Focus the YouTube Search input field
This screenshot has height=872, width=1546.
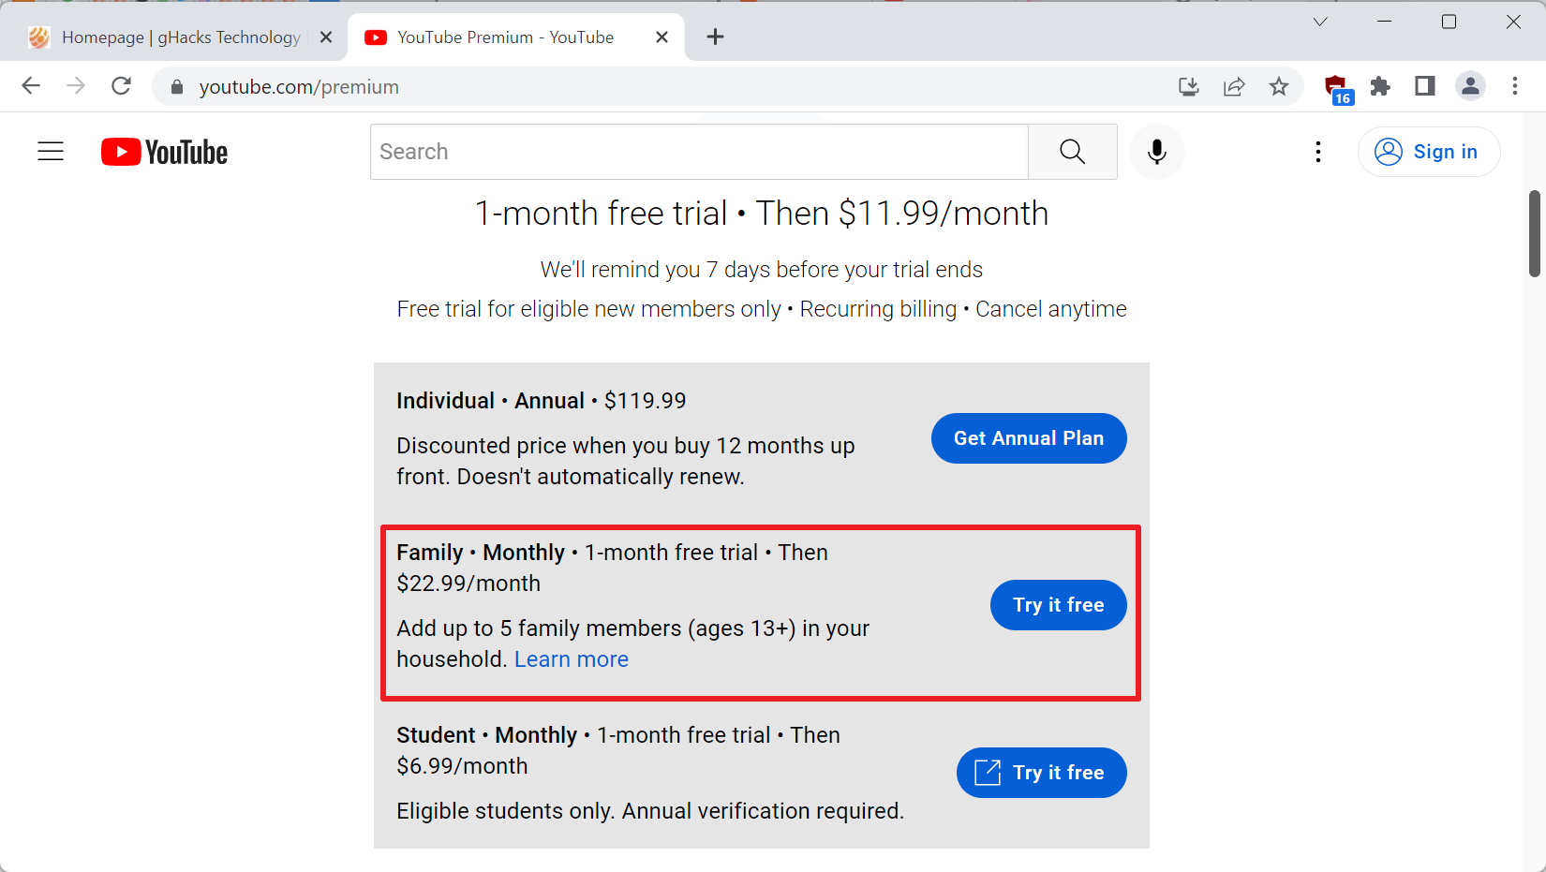(x=699, y=152)
